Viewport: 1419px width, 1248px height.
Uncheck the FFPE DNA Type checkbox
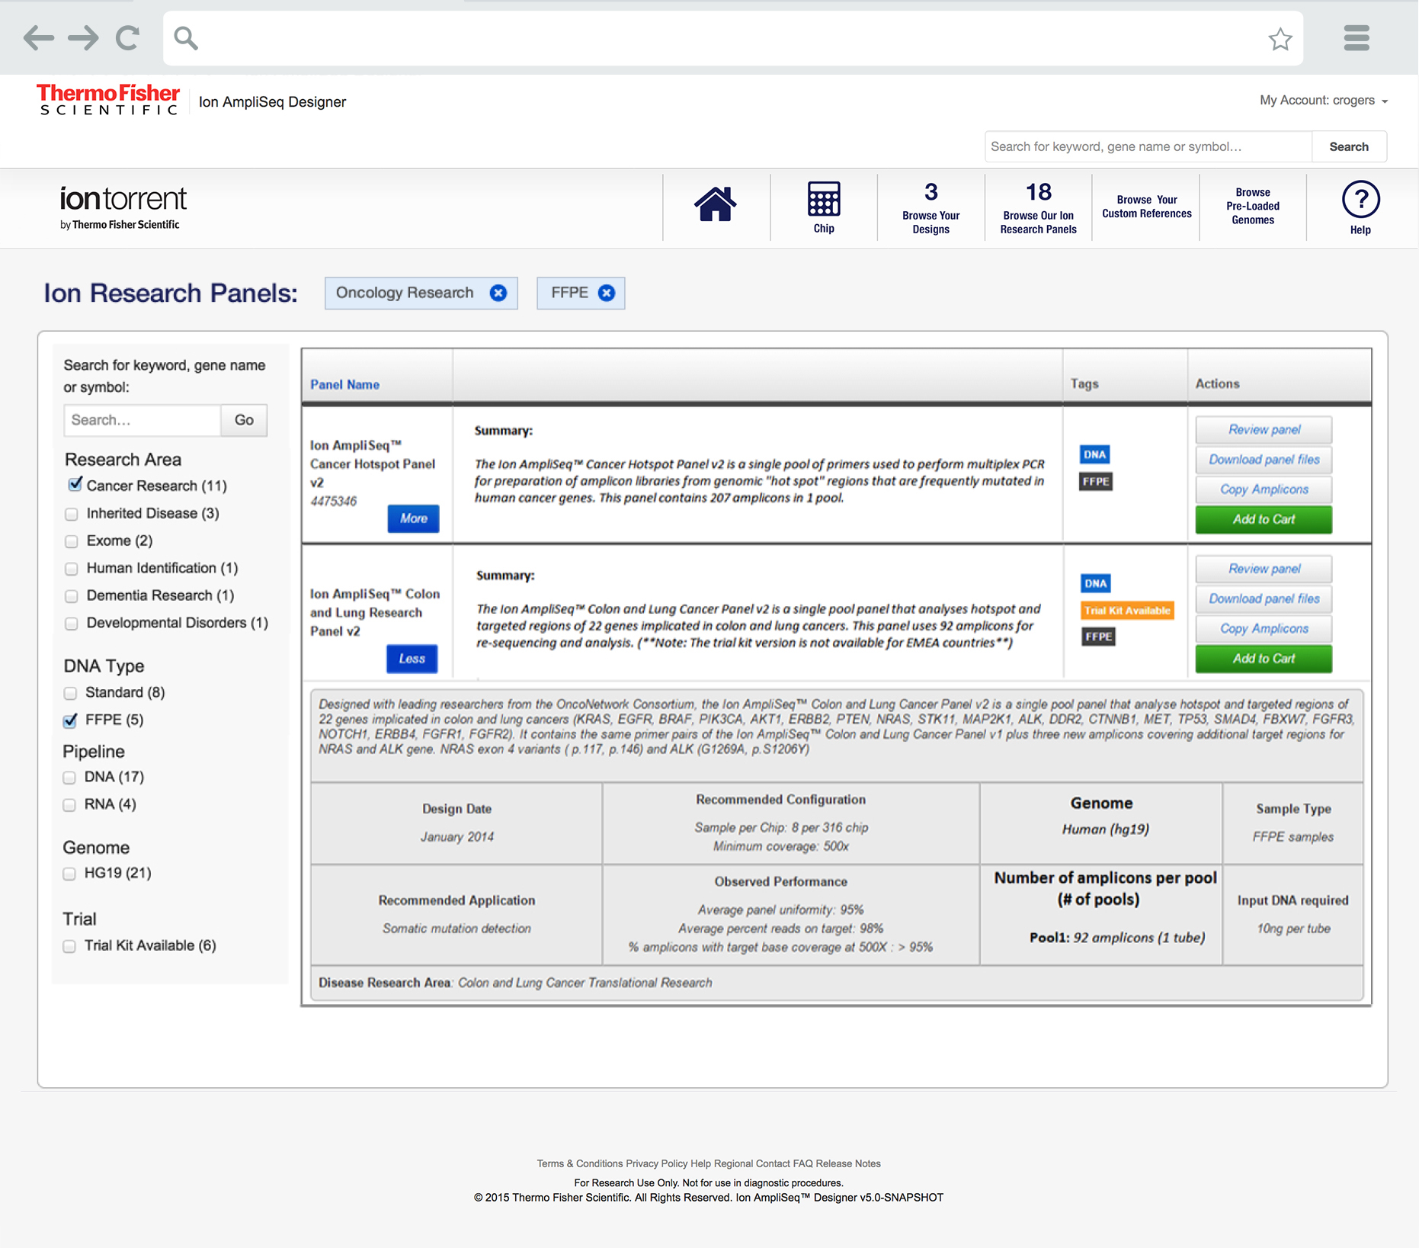(x=70, y=720)
